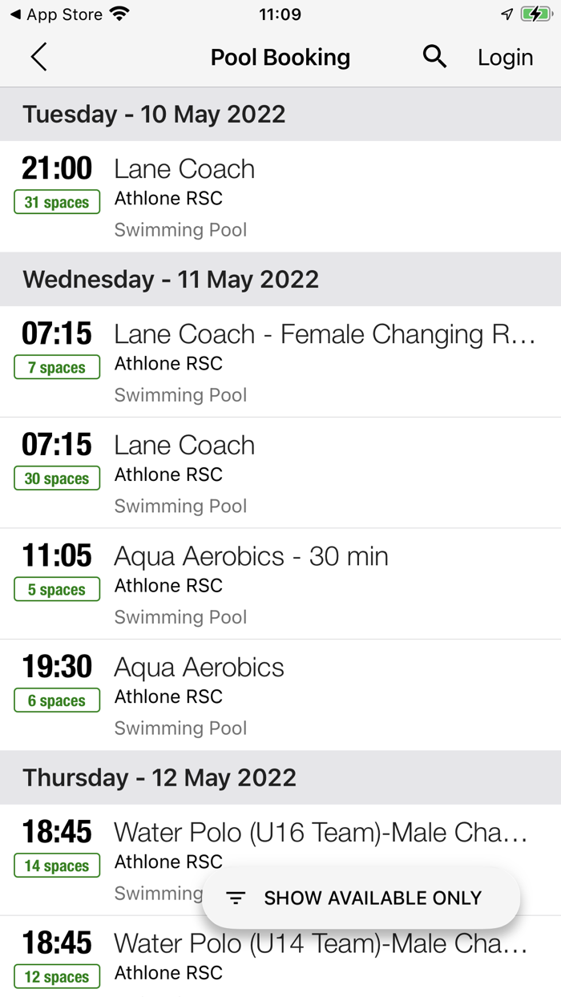
Task: Tap the 12 spaces badge
Action: 57,977
